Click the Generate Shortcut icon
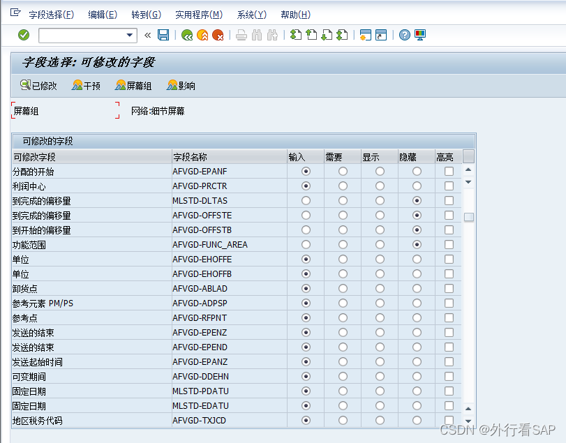566x443 pixels. 381,35
